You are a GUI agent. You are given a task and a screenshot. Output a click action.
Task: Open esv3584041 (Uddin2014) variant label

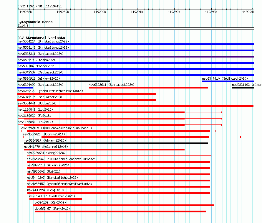pyautogui.click(x=37, y=103)
